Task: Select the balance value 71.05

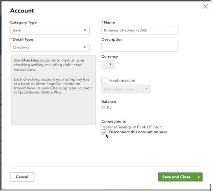Action: coord(107,107)
